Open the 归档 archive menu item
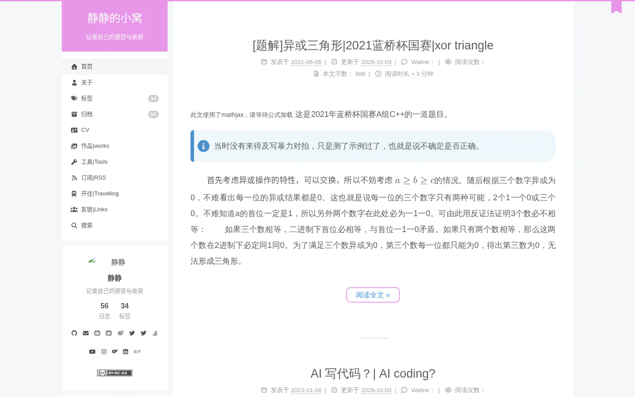 click(115, 114)
